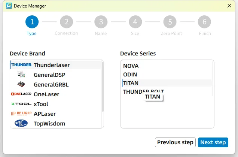The width and height of the screenshot is (238, 157).
Task: Select NOVA from Device Series list
Action: 131,66
